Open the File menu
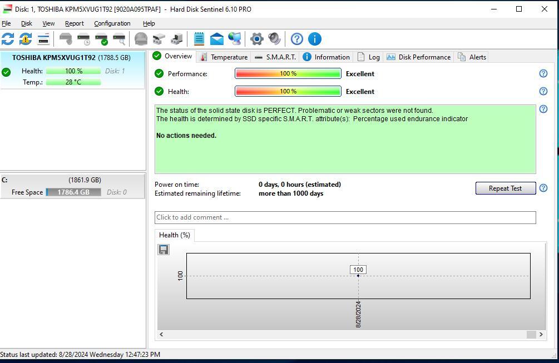559x363 pixels. click(6, 23)
